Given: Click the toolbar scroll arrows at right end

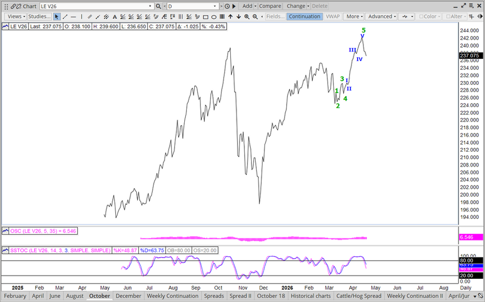Looking at the screenshot, I should click(x=479, y=17).
